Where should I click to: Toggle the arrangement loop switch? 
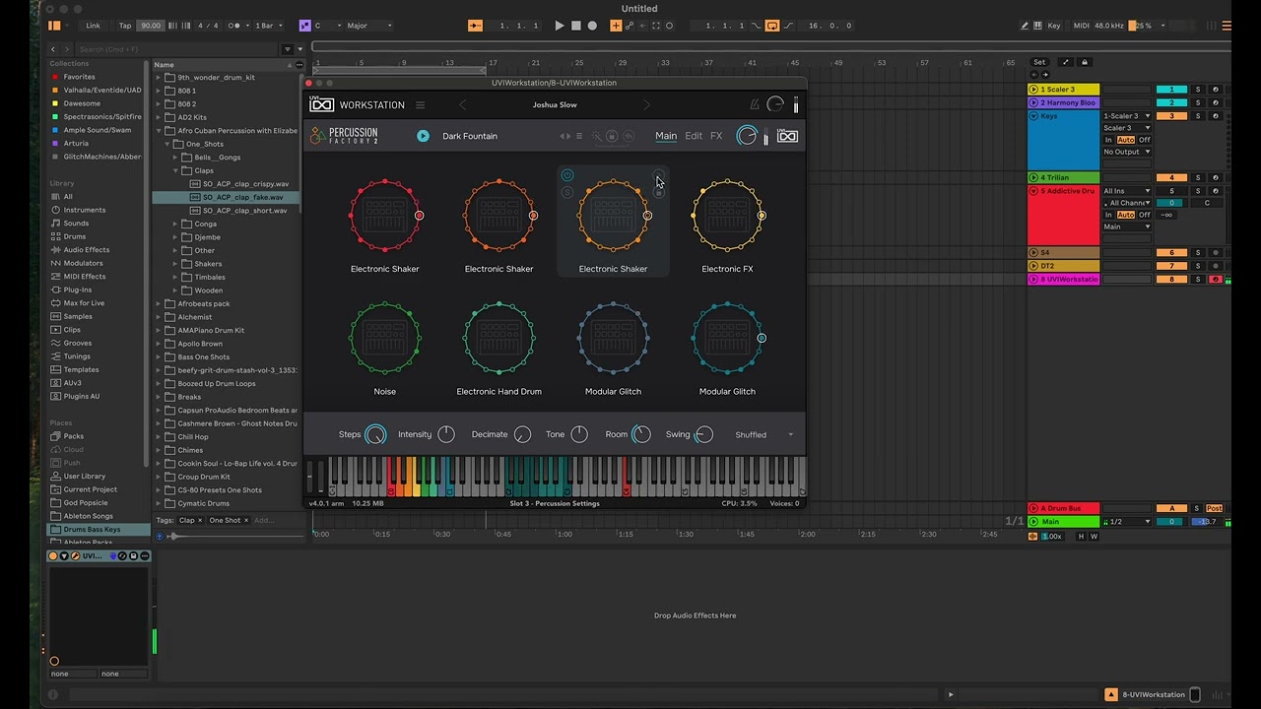click(771, 26)
